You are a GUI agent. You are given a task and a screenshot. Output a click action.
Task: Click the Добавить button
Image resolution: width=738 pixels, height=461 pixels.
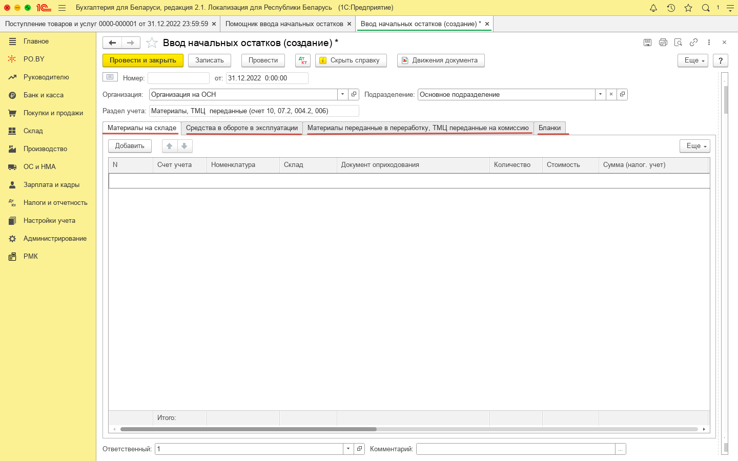[x=130, y=146]
